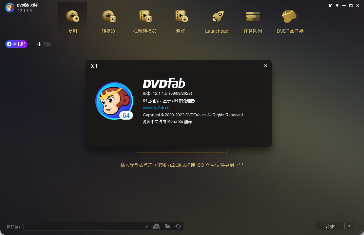Open the Task Queue (任务队列)
364x235 pixels.
[253, 22]
